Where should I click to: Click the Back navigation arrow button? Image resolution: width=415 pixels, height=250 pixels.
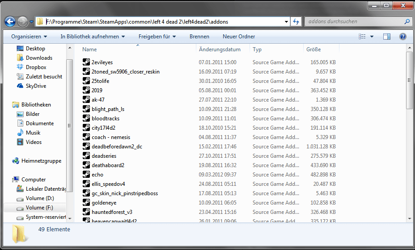point(10,22)
